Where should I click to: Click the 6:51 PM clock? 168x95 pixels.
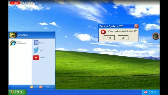[x=153, y=92]
